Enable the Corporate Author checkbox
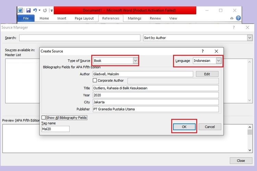The width and height of the screenshot is (257, 171). point(95,80)
